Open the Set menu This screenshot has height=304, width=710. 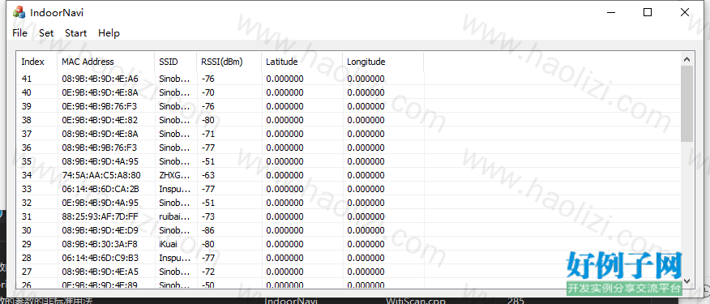46,33
